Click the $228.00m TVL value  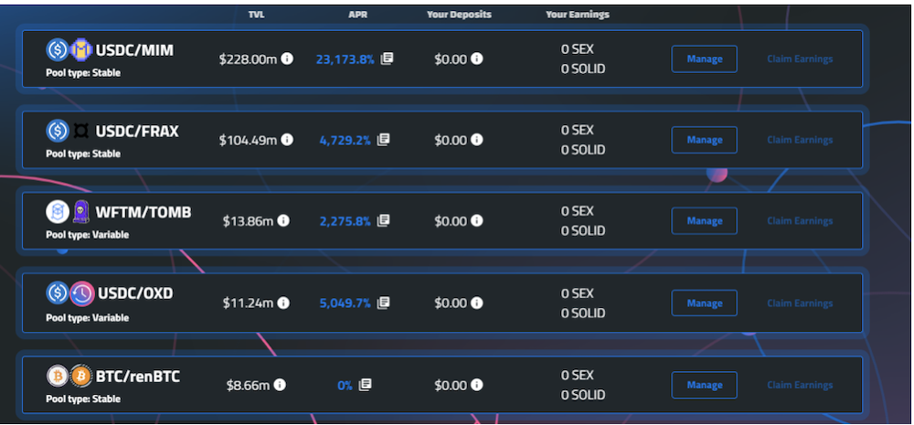248,58
